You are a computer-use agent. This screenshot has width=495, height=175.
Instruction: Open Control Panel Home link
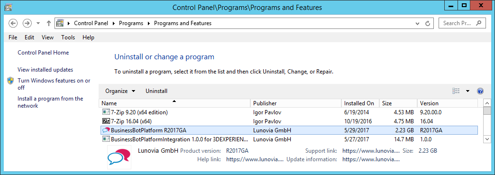43,53
